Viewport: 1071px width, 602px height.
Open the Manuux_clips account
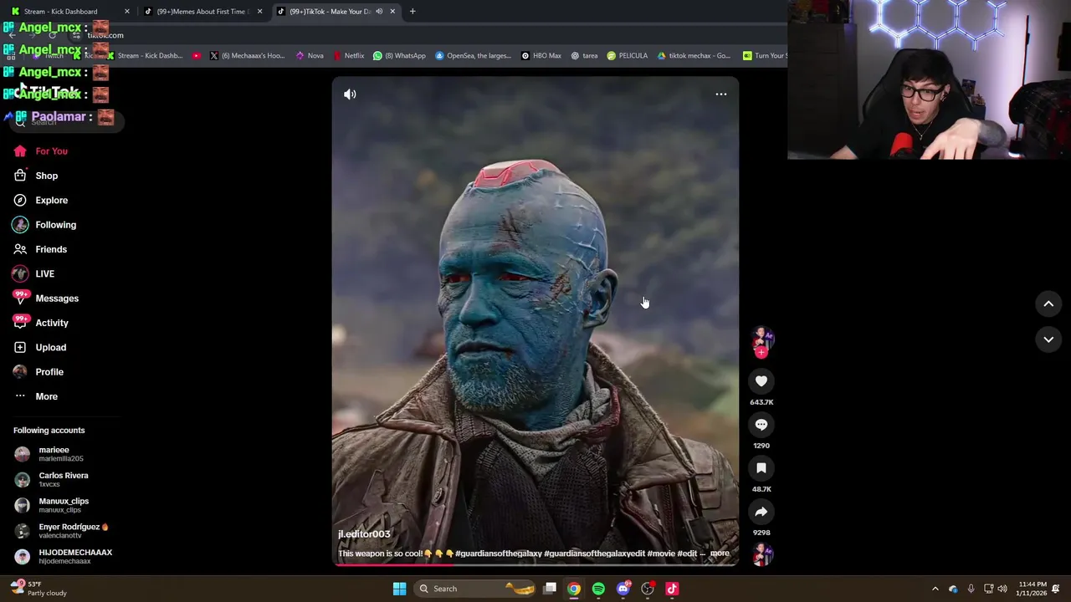pos(51,505)
